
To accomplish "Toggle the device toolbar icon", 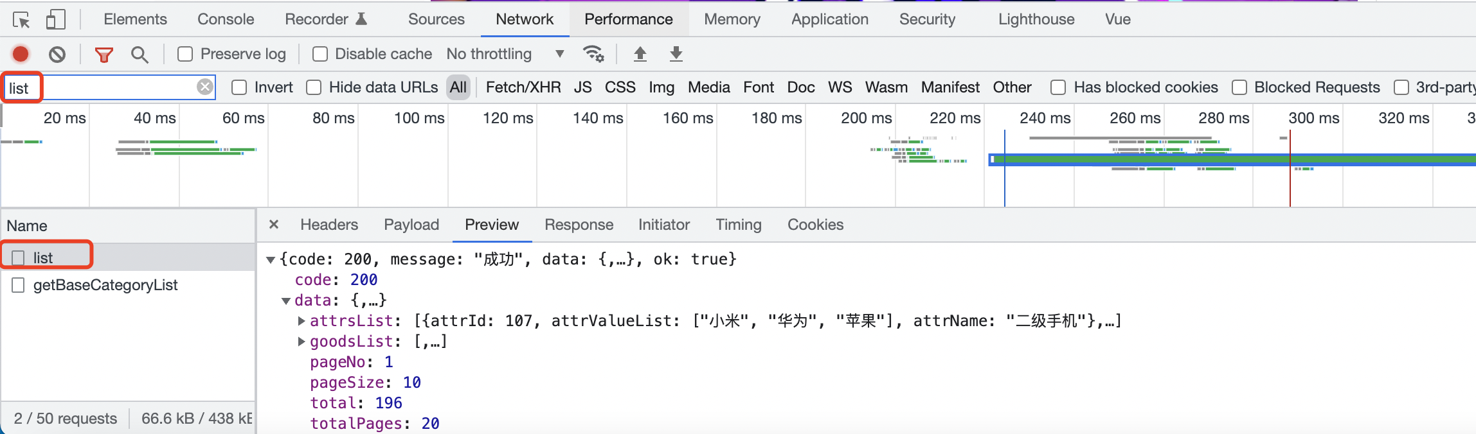I will tap(56, 20).
